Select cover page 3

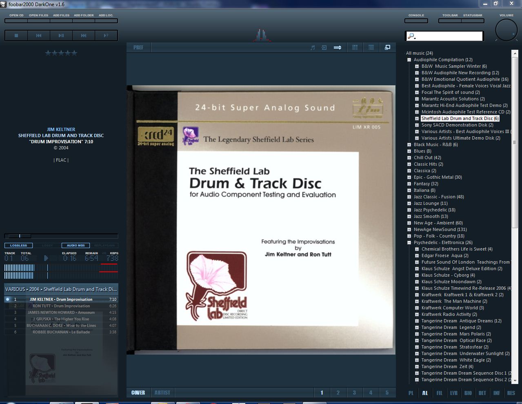point(354,393)
